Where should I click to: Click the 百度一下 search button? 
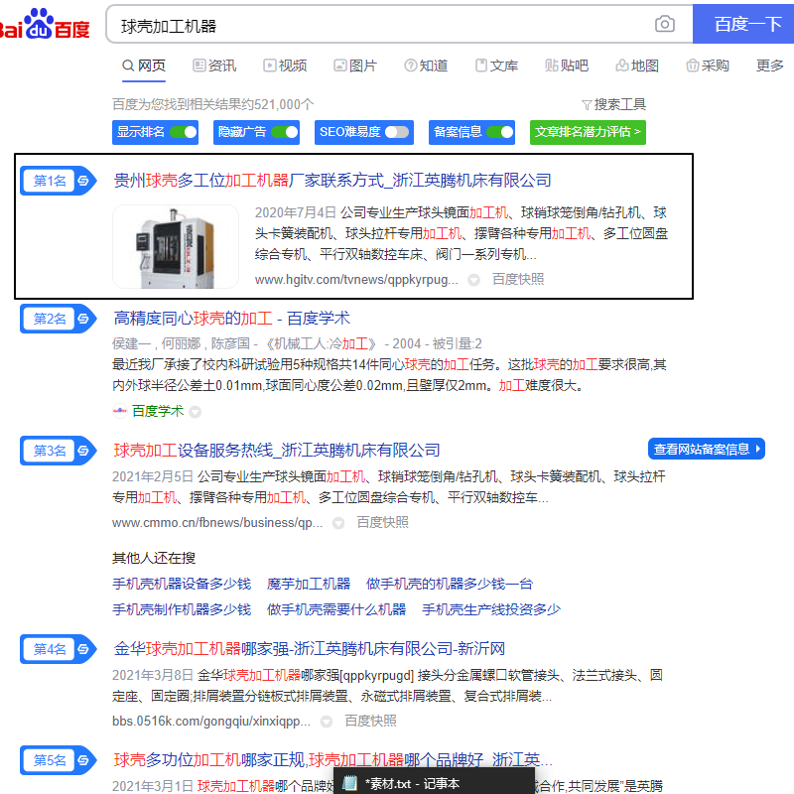coord(743,24)
